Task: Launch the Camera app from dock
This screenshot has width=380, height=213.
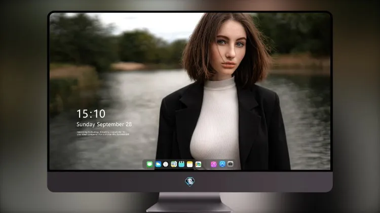Action: coord(231,164)
